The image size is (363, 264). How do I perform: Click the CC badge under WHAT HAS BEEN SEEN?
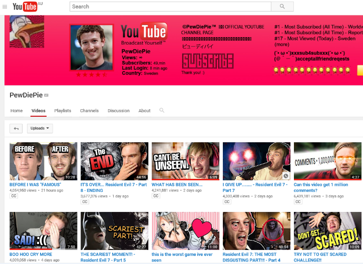[x=156, y=196]
